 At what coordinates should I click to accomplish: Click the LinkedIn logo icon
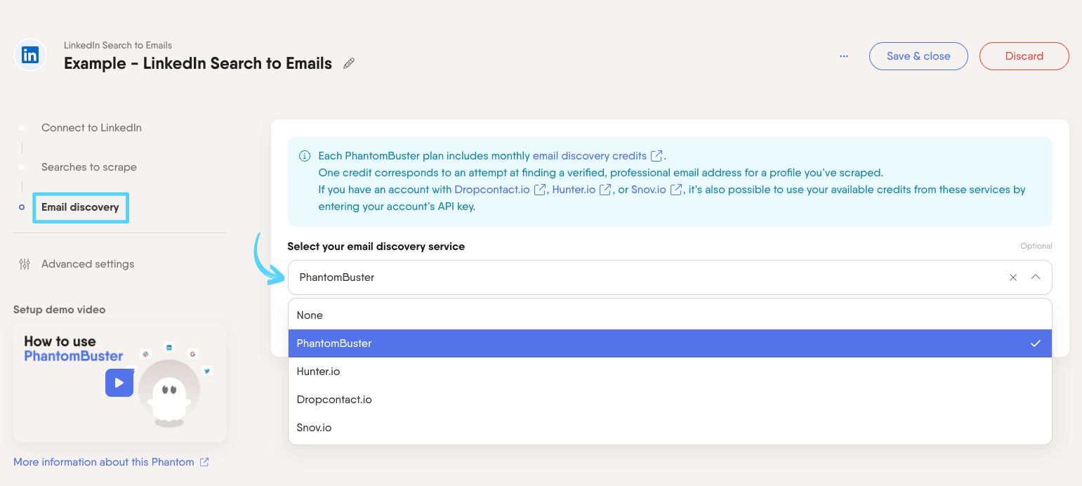click(x=30, y=55)
